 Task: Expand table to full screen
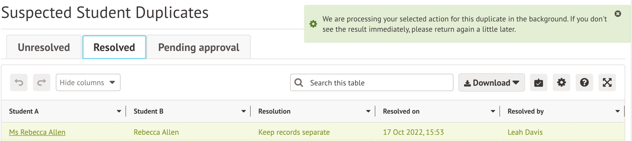(x=607, y=82)
